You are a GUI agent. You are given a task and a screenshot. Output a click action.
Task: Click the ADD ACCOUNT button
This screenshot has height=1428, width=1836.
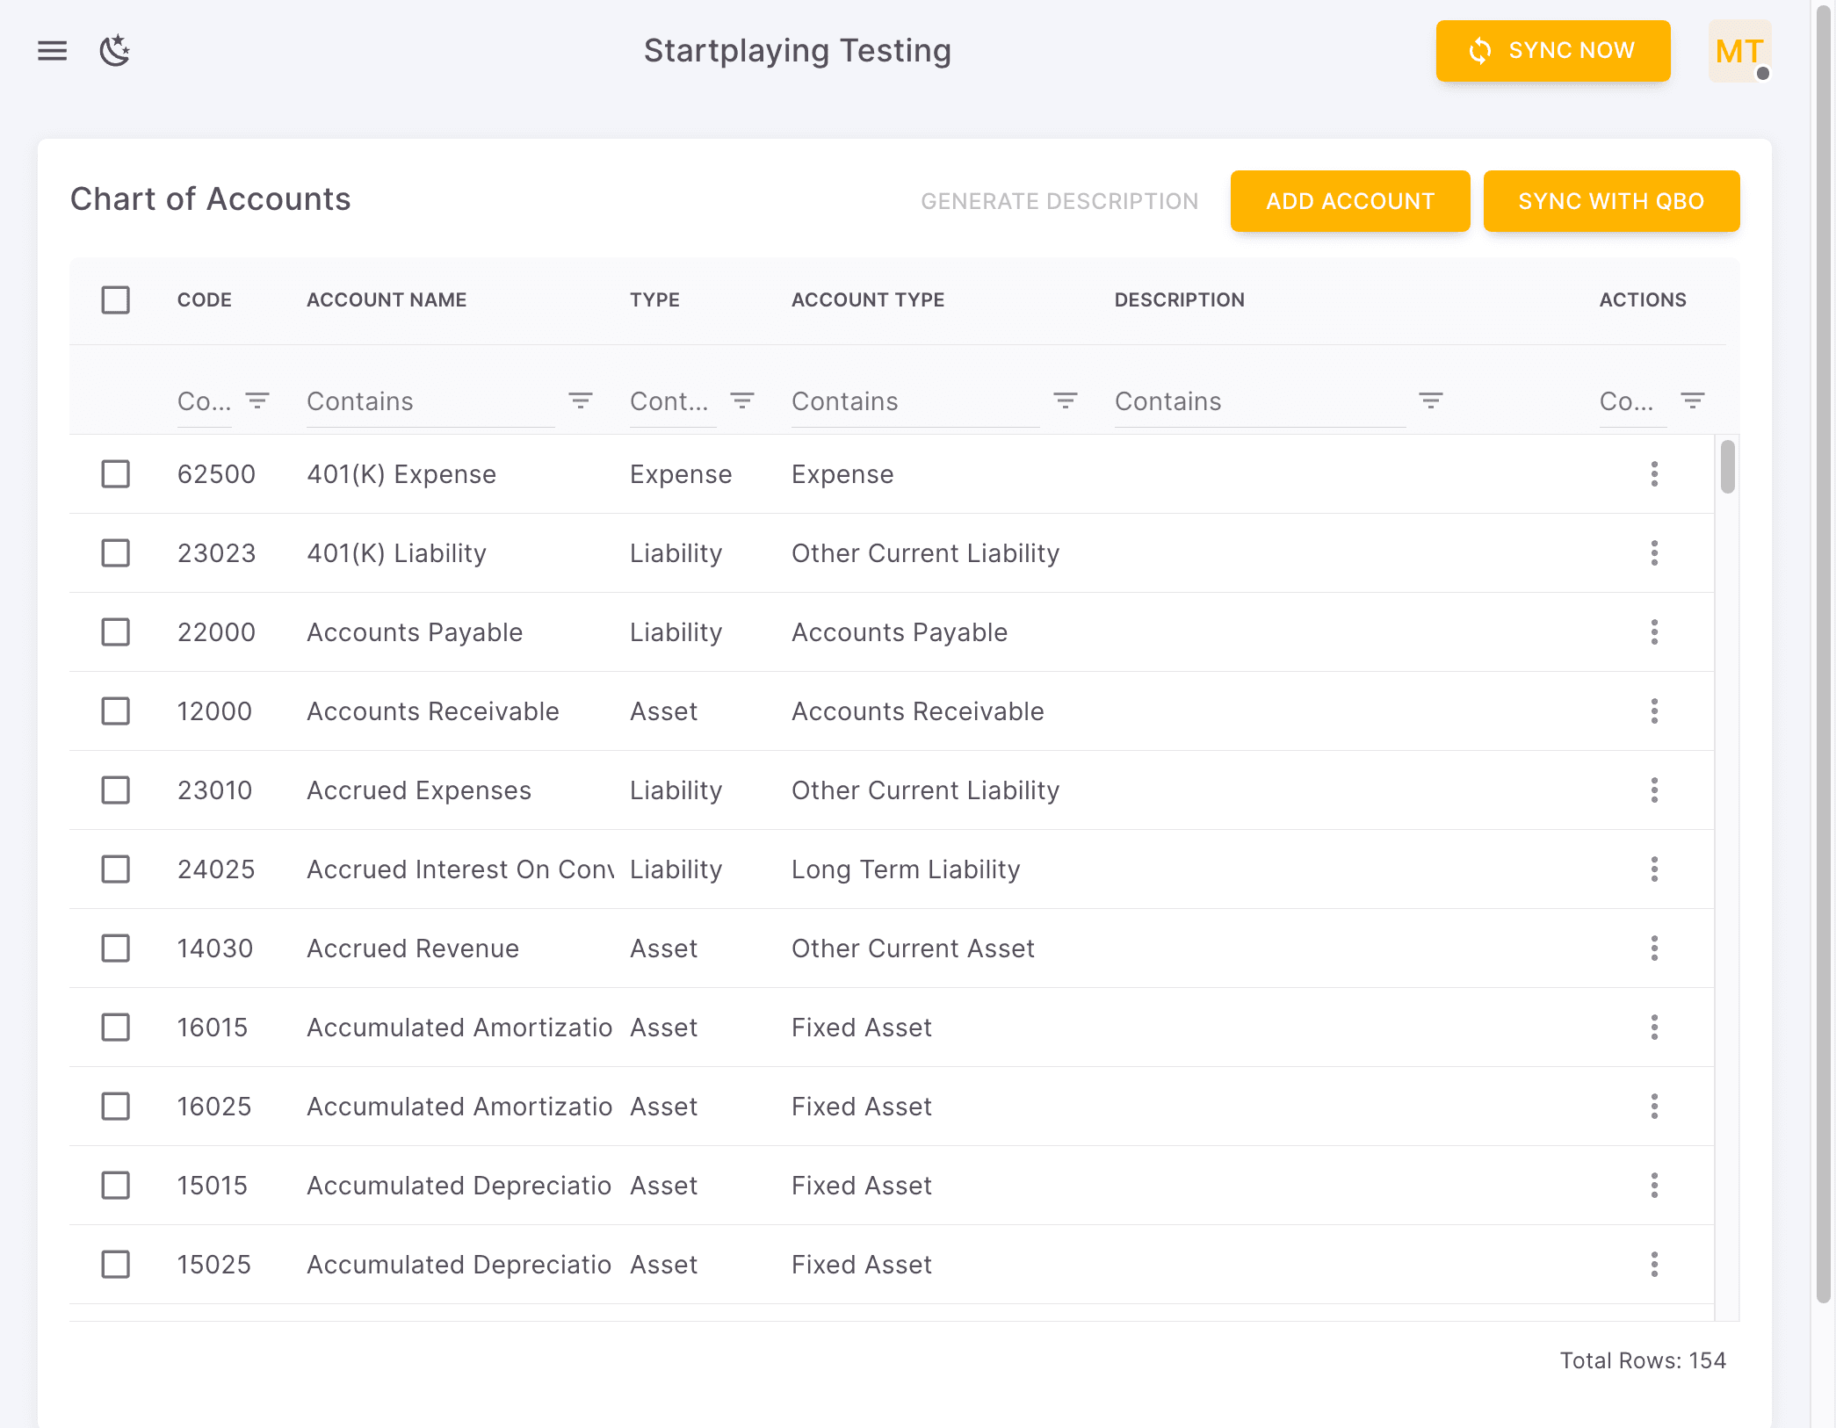pyautogui.click(x=1349, y=200)
